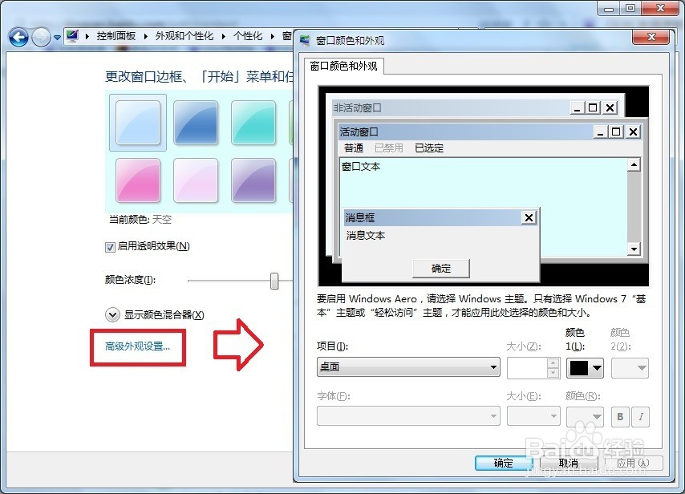Select the 窗口颜色和外观 tab

[x=343, y=66]
